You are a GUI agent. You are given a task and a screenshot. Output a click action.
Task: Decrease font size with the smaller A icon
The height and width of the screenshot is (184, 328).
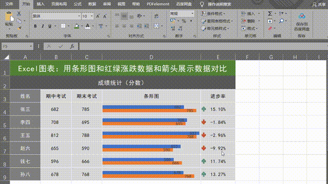[105, 16]
